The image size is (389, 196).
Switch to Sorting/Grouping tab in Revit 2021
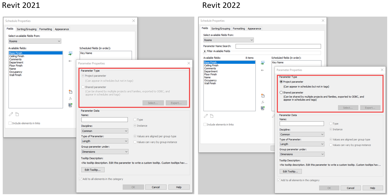pyautogui.click(x=26, y=29)
